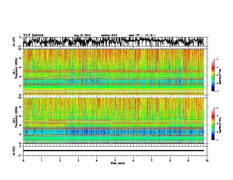Click the "-3" label on lower color bar

point(217,108)
